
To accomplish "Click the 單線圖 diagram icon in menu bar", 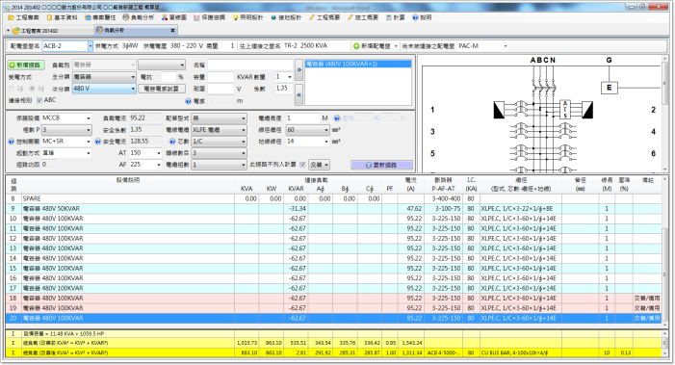I will pos(165,17).
